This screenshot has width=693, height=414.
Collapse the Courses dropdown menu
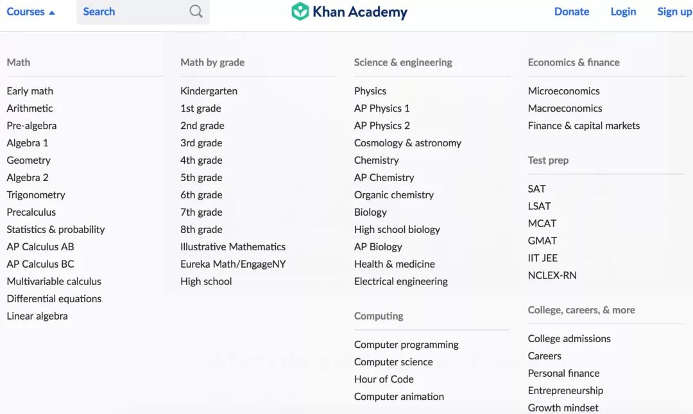pyautogui.click(x=31, y=12)
